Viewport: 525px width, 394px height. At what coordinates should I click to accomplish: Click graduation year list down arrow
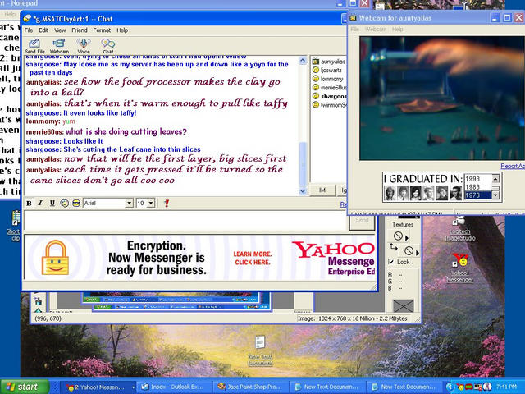coord(495,195)
